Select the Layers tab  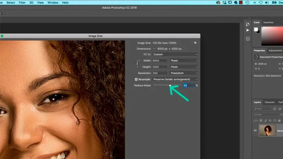pos(257,102)
